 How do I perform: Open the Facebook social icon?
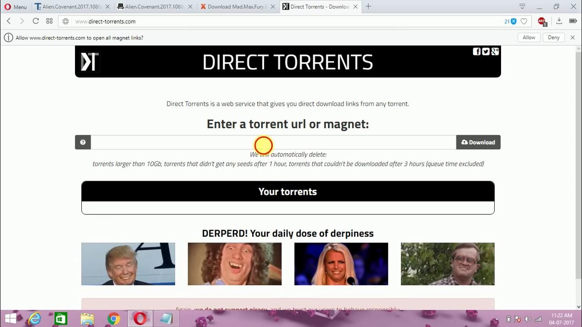point(477,51)
